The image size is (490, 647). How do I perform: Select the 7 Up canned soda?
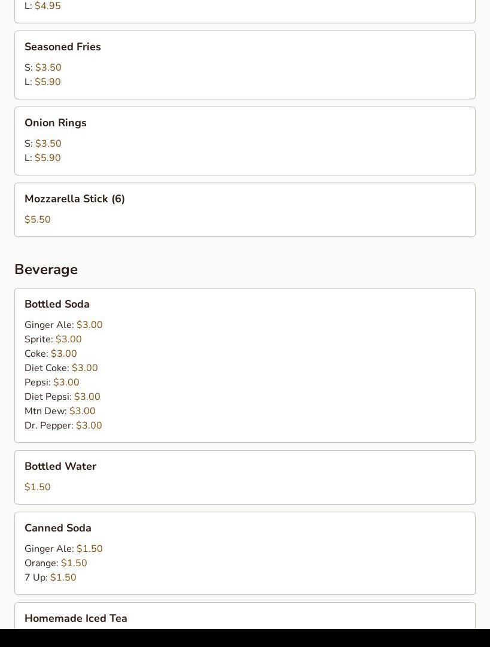[x=50, y=578]
